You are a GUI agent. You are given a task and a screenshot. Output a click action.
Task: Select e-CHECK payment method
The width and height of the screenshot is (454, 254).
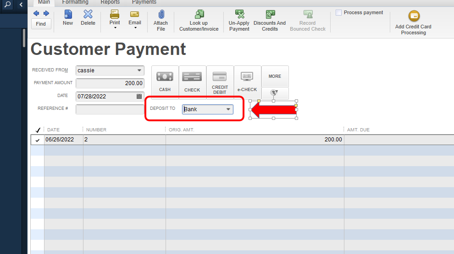pyautogui.click(x=247, y=82)
